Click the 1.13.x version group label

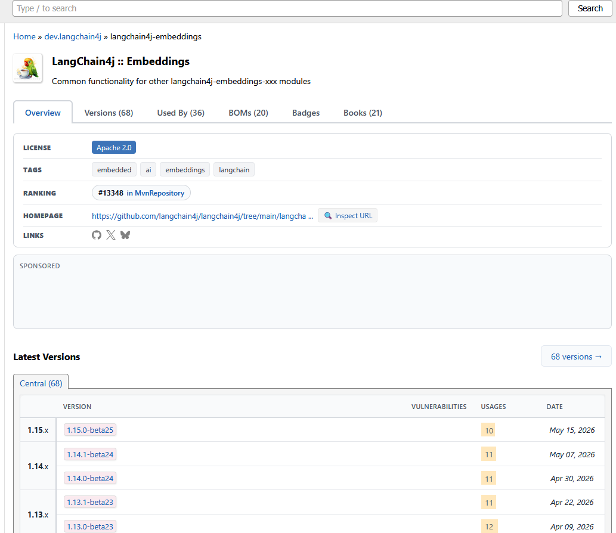pos(38,515)
